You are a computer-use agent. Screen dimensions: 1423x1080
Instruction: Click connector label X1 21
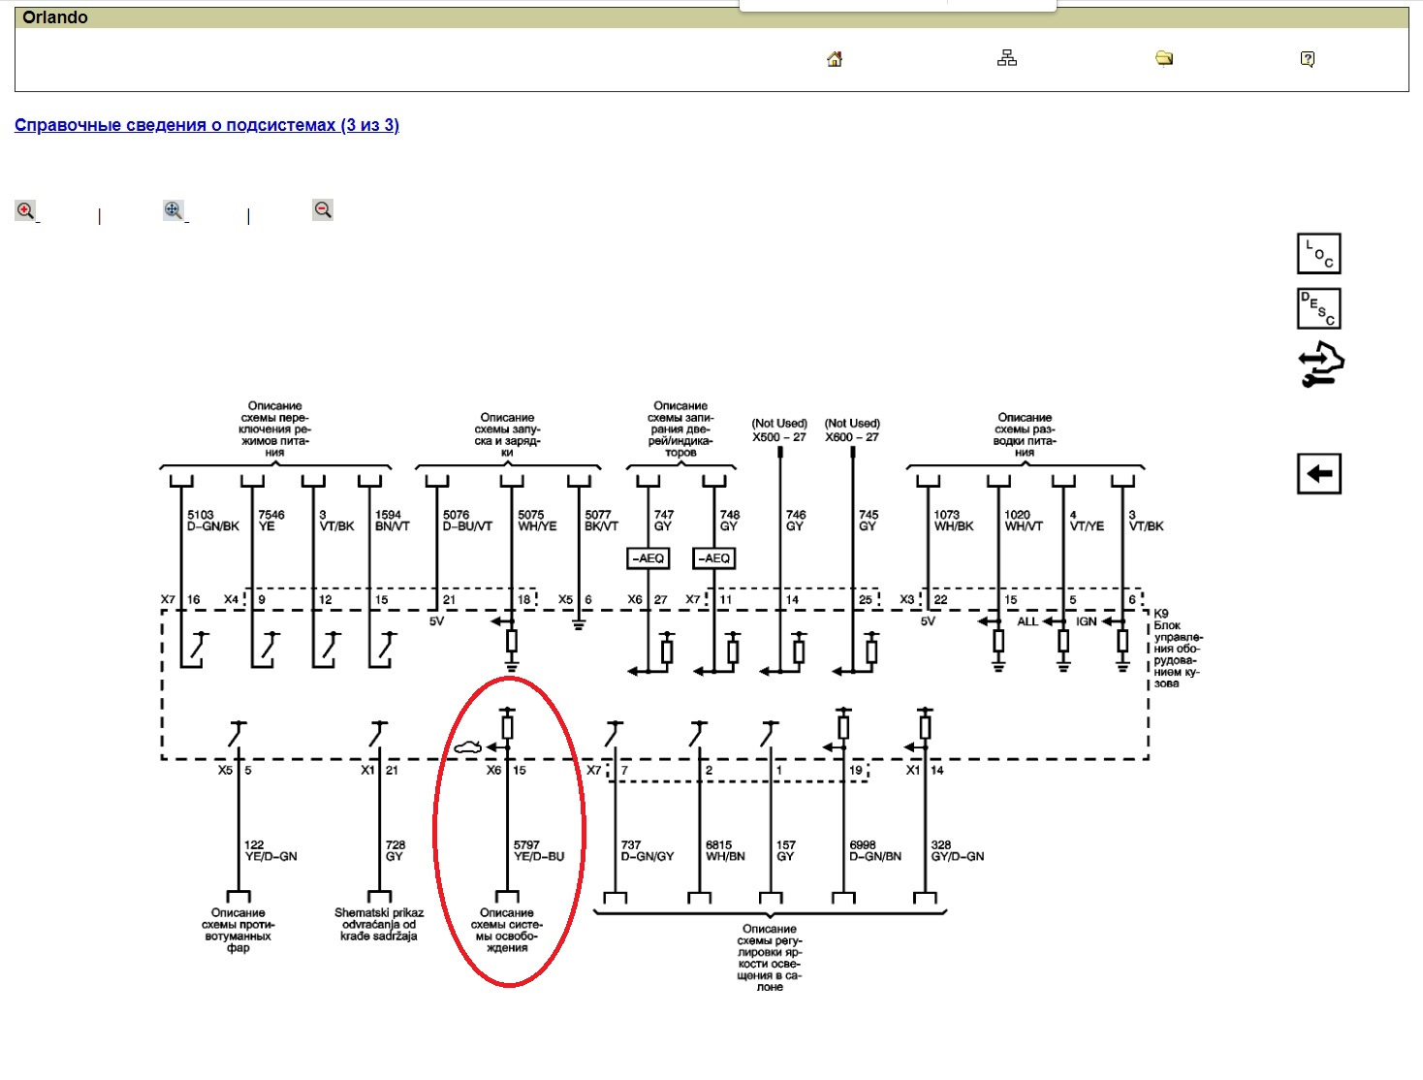379,771
